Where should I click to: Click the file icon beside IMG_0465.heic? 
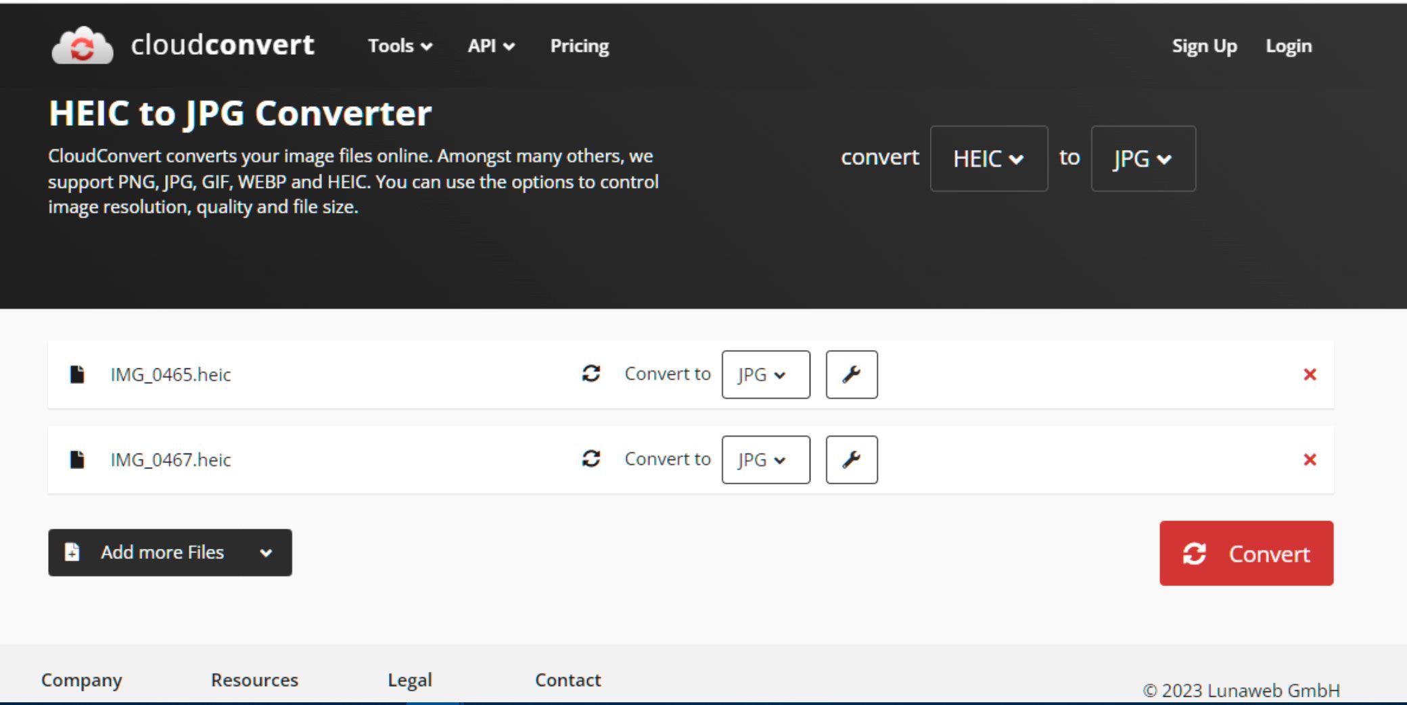click(77, 374)
